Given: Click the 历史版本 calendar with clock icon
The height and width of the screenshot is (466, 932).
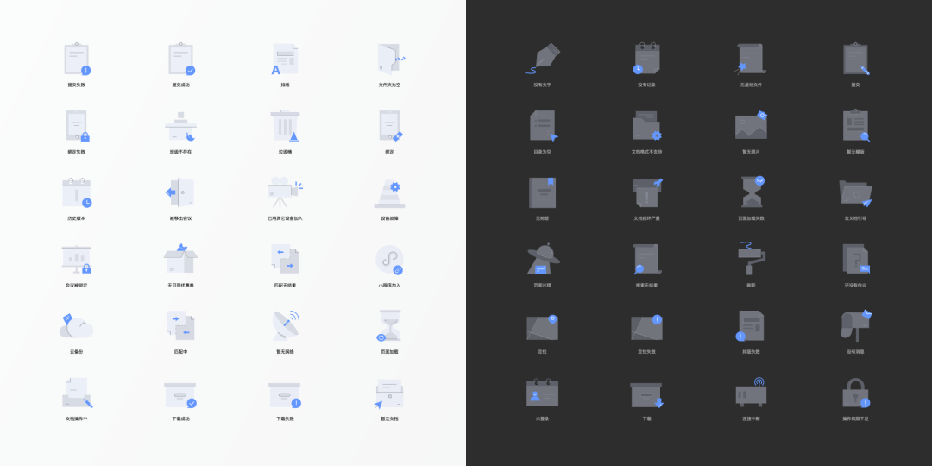Looking at the screenshot, I should tap(77, 192).
